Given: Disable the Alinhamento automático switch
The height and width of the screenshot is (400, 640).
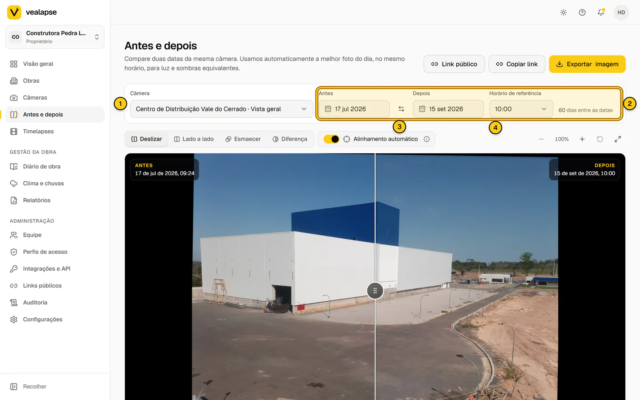Looking at the screenshot, I should (x=331, y=139).
